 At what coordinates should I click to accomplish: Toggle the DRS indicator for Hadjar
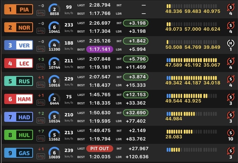[x=41, y=120]
